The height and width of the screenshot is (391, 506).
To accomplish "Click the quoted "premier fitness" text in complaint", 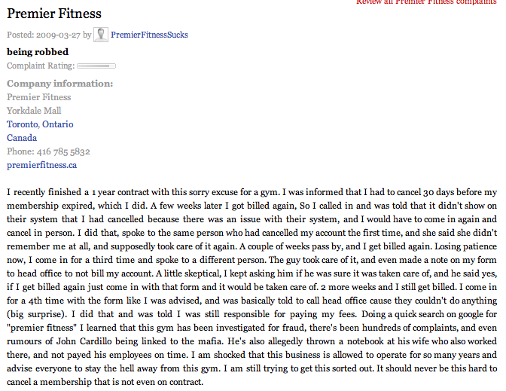I will [41, 328].
